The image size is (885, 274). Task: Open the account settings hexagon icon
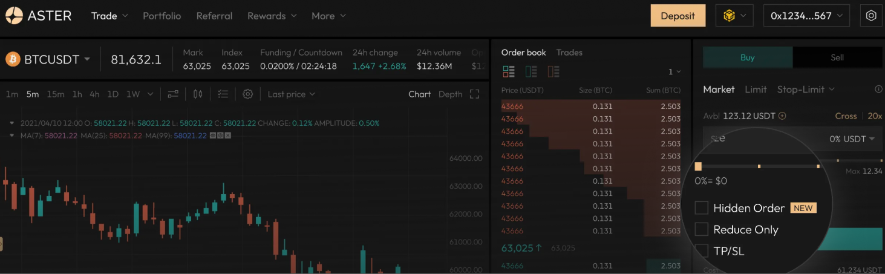[x=871, y=16]
